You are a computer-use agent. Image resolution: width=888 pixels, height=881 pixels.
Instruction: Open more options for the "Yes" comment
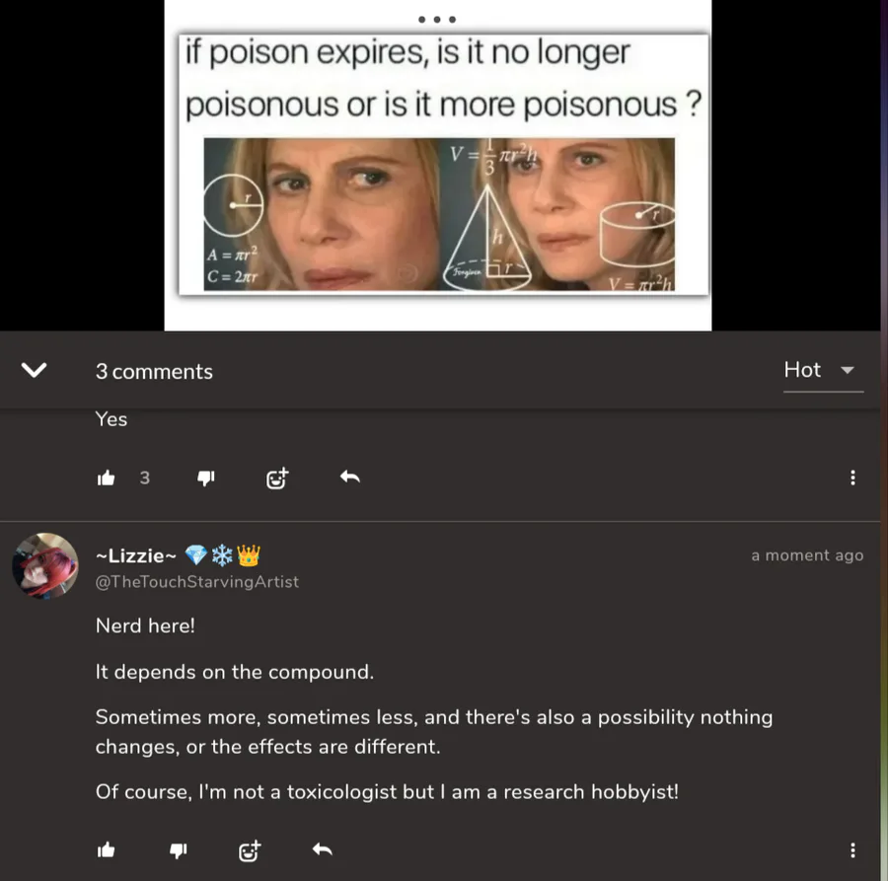point(852,477)
